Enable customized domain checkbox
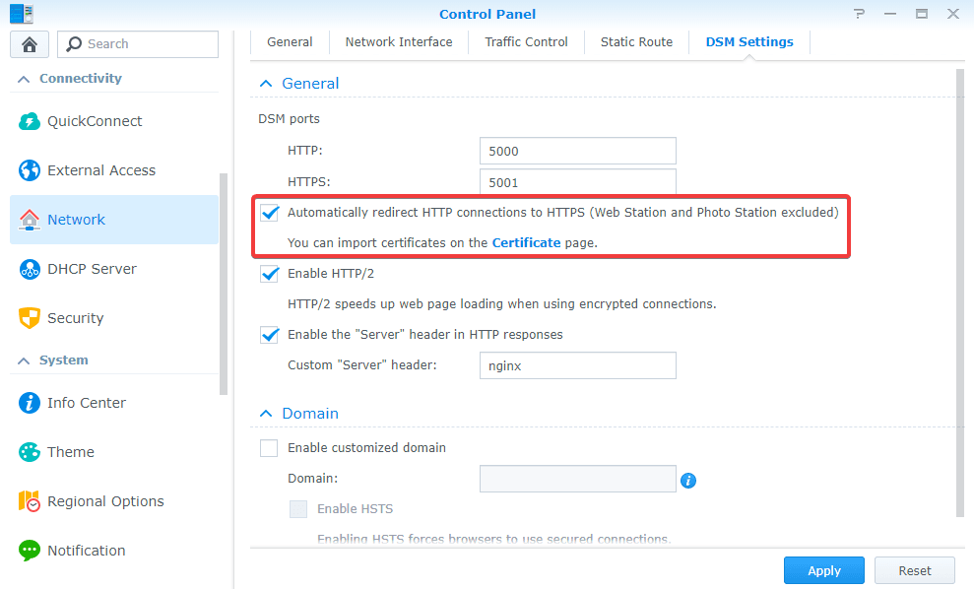974x589 pixels. point(269,448)
